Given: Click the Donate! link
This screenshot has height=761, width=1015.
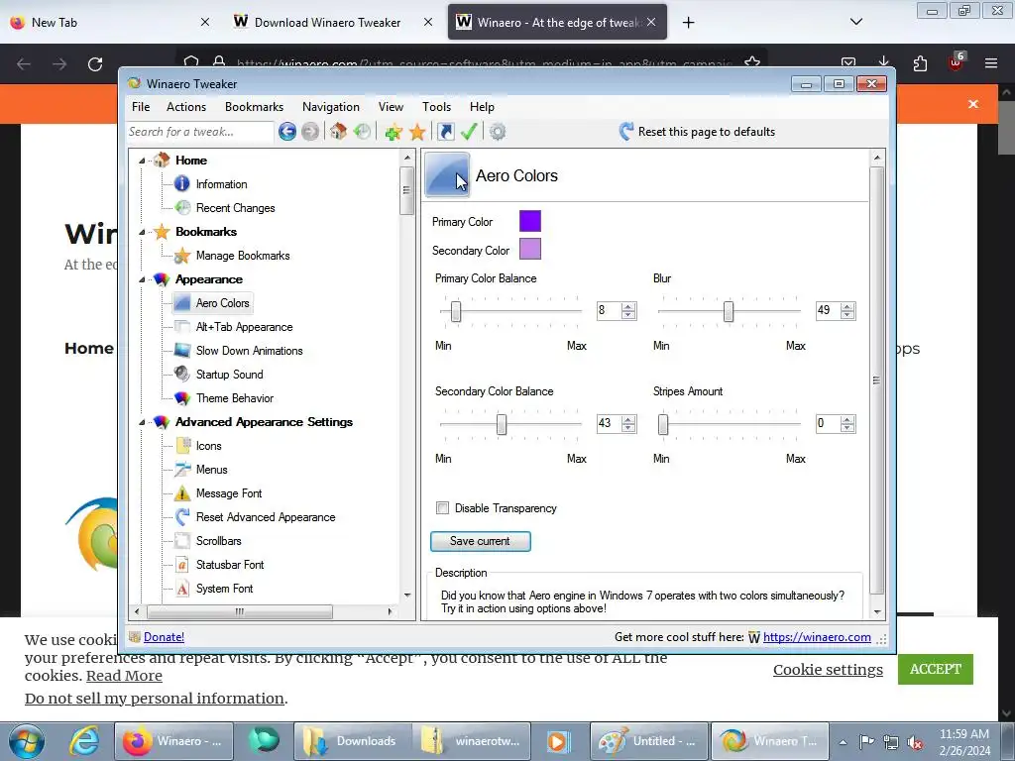Looking at the screenshot, I should tap(164, 637).
